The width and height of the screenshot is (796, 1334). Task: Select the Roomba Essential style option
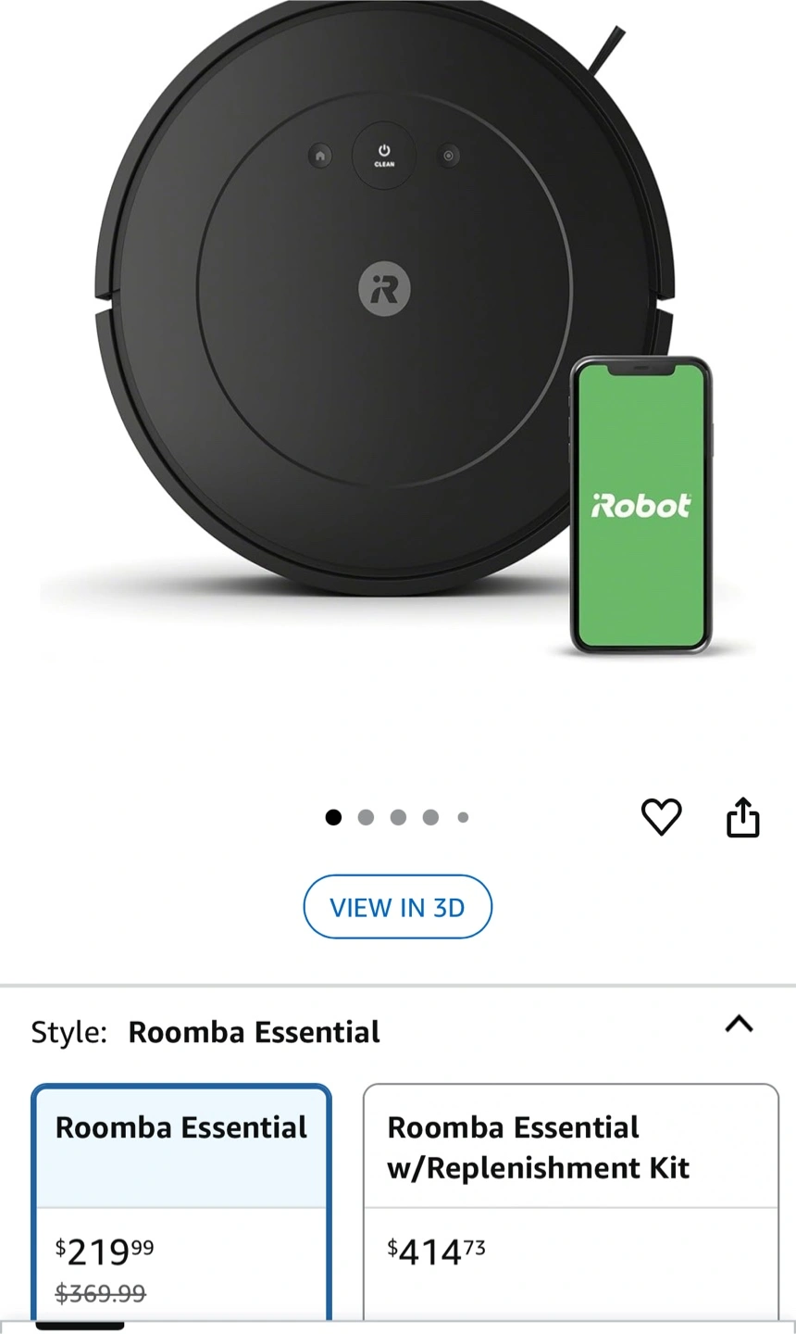181,1204
